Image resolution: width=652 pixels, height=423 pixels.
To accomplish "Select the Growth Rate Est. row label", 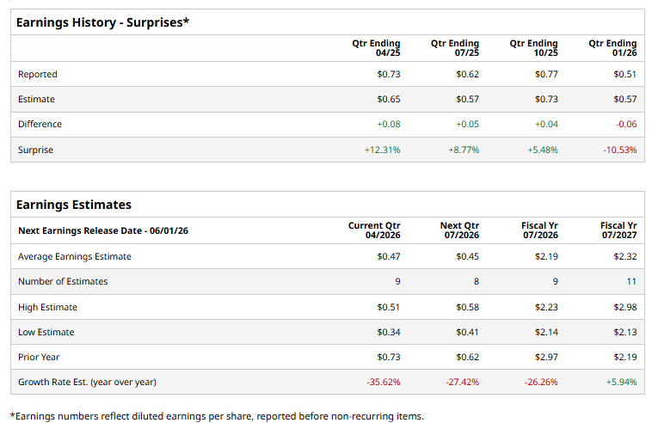I will pyautogui.click(x=87, y=382).
